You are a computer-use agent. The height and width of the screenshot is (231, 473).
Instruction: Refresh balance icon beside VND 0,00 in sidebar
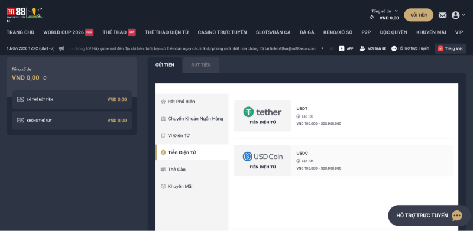point(45,78)
